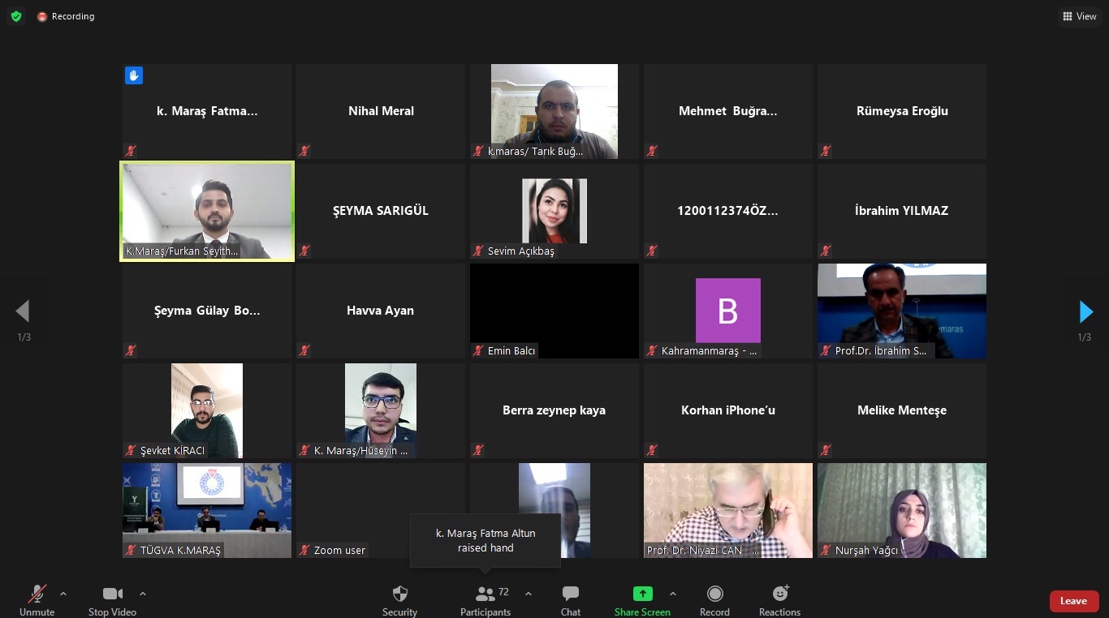Click the blue raised hand icon

[134, 75]
